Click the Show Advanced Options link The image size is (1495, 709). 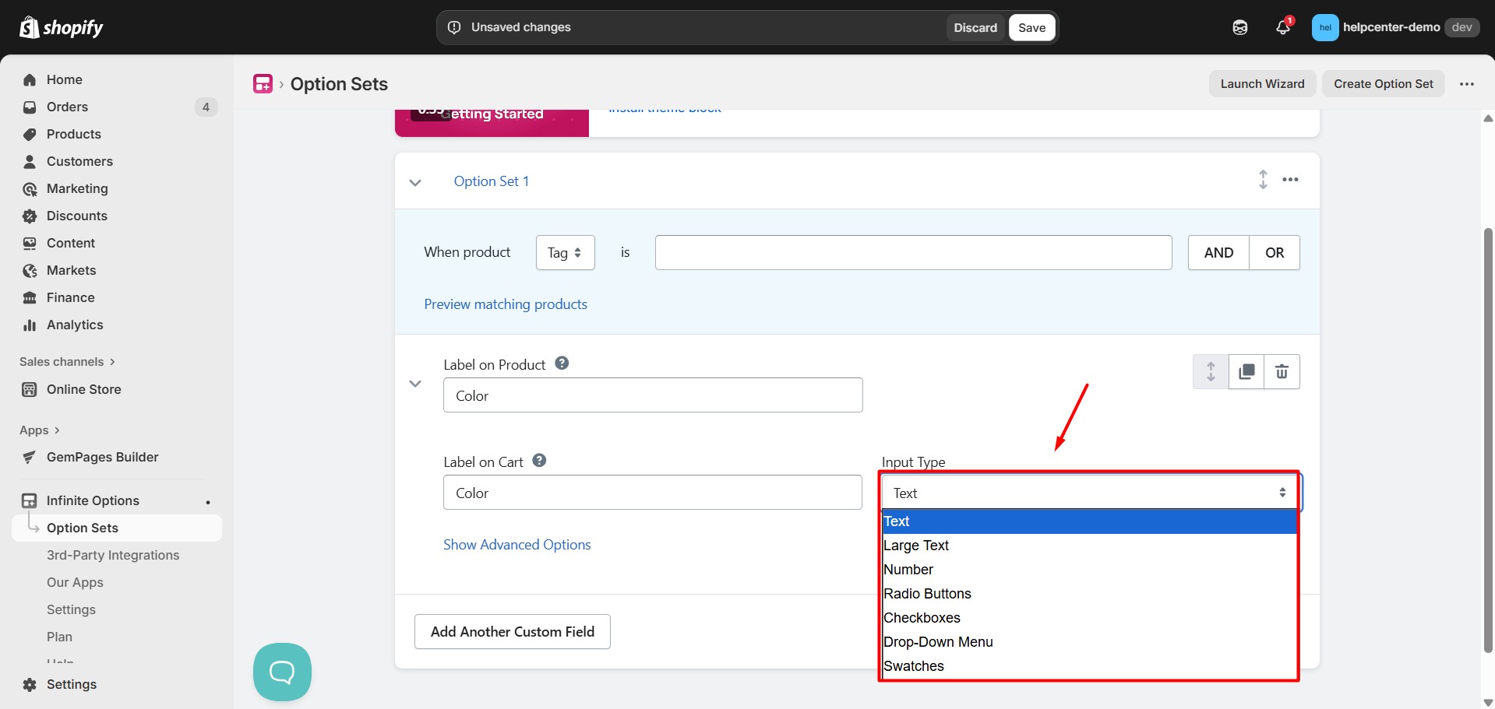(x=517, y=545)
